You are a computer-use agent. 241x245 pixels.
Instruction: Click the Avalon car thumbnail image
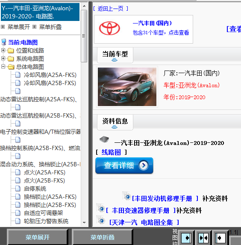[127, 87]
